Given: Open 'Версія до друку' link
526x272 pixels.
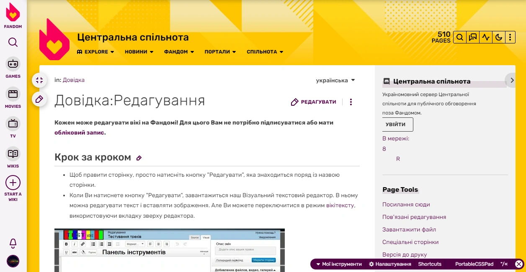Looking at the screenshot, I should (405, 254).
